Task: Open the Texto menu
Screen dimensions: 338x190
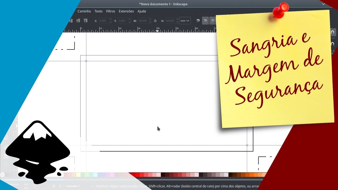Action: [98, 11]
